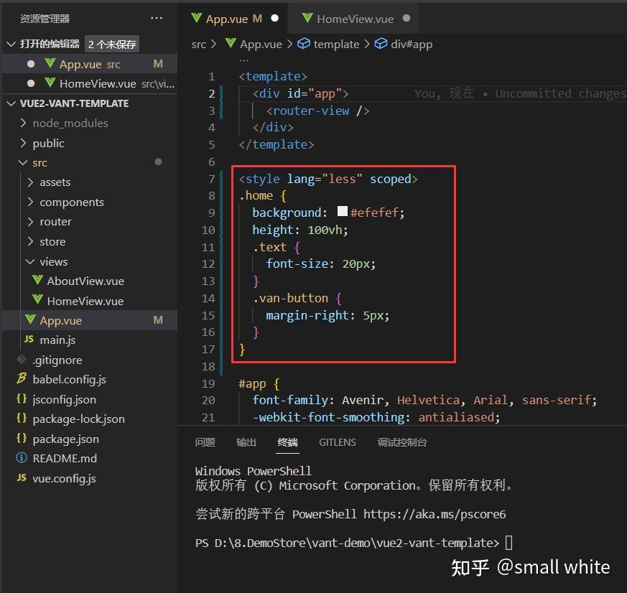This screenshot has width=627, height=593.
Task: Switch to the HomeView.vue editor tab
Action: click(x=354, y=18)
